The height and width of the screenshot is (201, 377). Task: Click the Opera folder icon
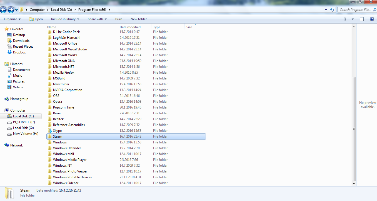[x=50, y=102]
